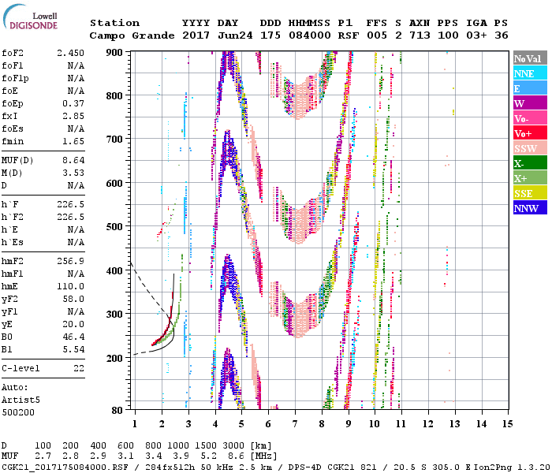The image size is (552, 473).
Task: Select the SSW salmon legend swatch
Action: (530, 148)
